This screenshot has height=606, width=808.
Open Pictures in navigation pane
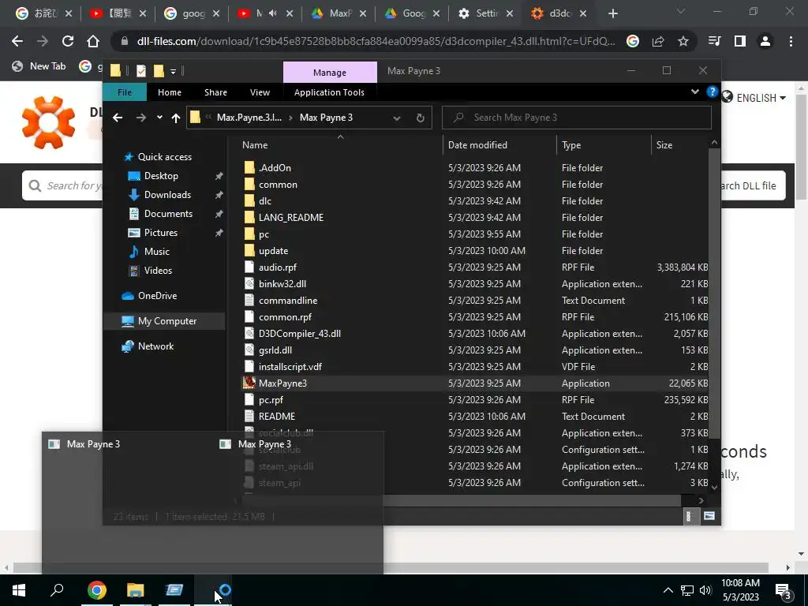coord(160,233)
